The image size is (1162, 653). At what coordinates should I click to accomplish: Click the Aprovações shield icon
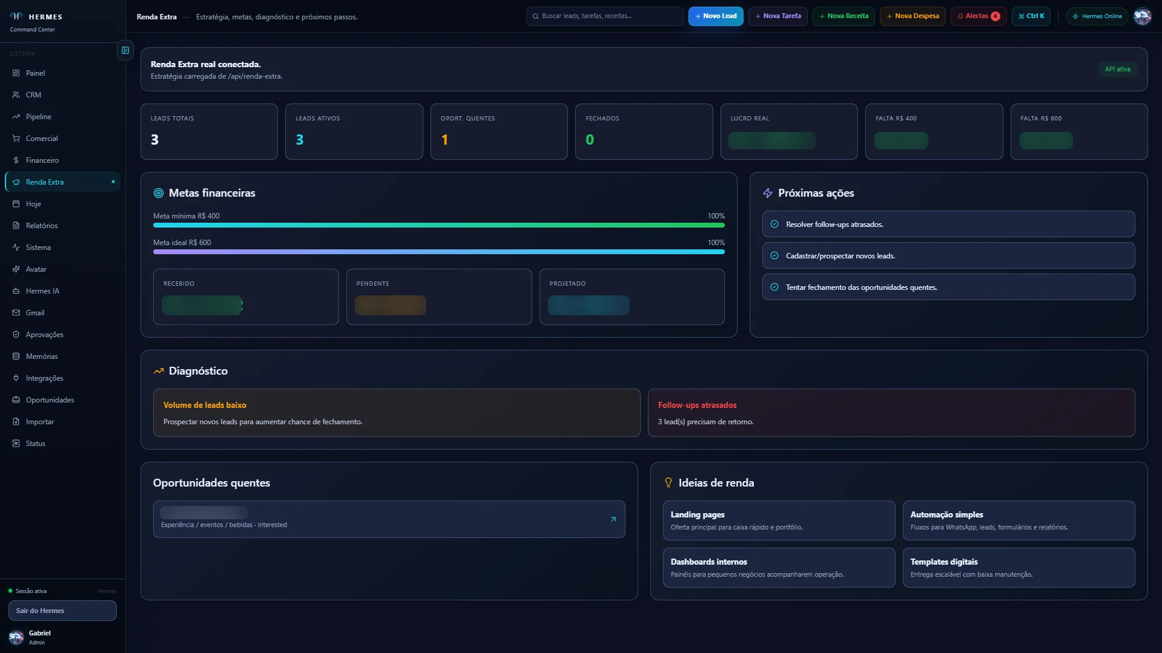coord(16,335)
